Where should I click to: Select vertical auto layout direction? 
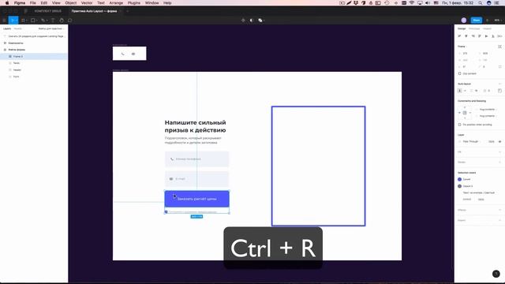click(x=459, y=91)
